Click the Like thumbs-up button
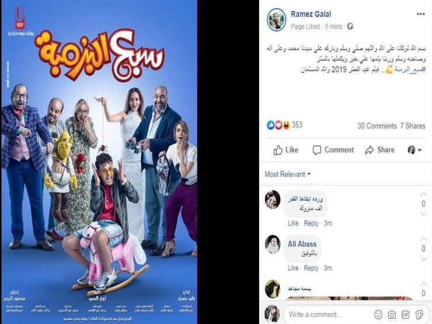 pos(285,150)
